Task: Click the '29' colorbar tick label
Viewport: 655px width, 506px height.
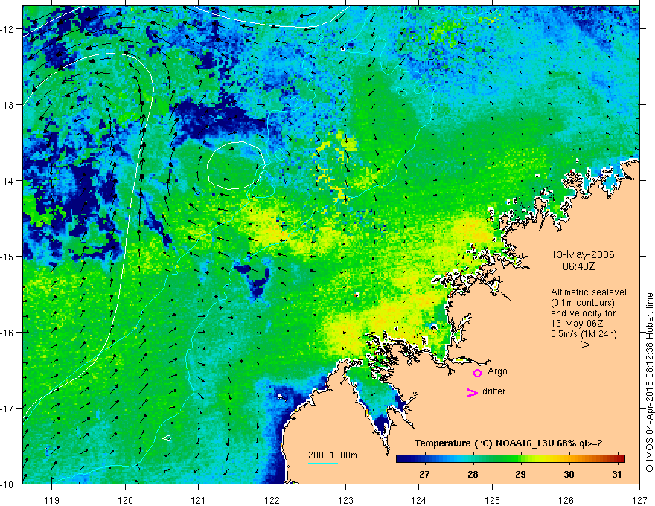Action: (x=520, y=474)
